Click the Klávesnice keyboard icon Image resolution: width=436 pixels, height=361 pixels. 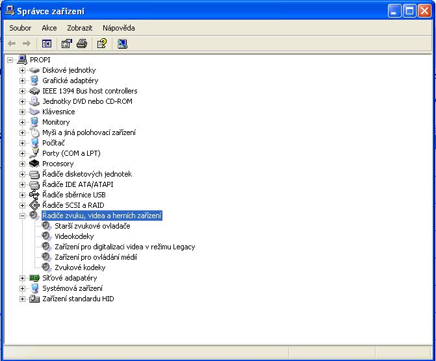34,112
